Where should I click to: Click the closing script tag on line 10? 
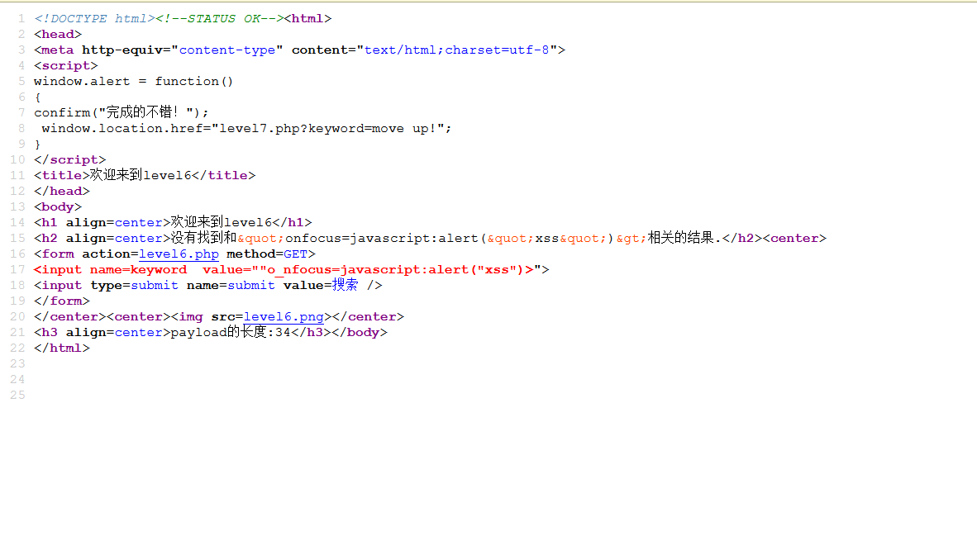[x=69, y=160]
